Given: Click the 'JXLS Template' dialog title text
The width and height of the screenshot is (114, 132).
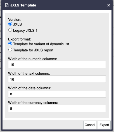Looking at the screenshot, I should pyautogui.click(x=23, y=5).
